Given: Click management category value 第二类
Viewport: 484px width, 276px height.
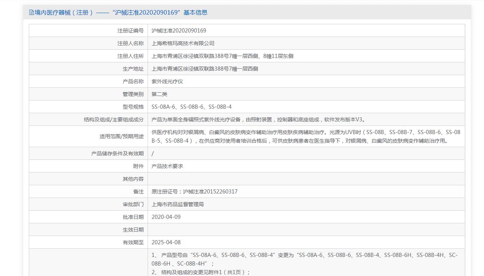Looking at the screenshot, I should pyautogui.click(x=159, y=94).
